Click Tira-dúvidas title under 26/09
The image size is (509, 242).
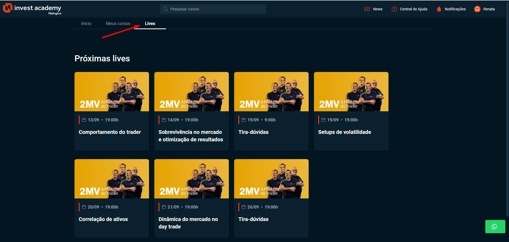(253, 219)
